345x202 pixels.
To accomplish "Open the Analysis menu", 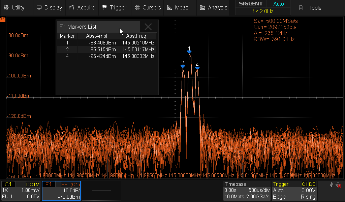I will point(213,8).
